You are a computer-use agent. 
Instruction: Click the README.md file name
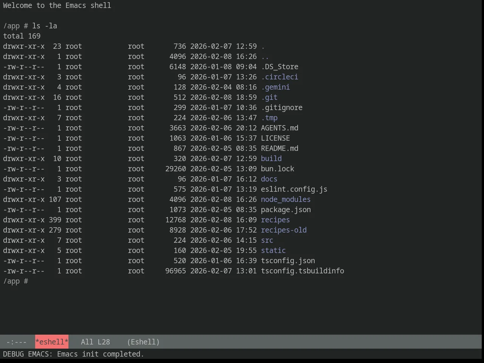(x=279, y=148)
